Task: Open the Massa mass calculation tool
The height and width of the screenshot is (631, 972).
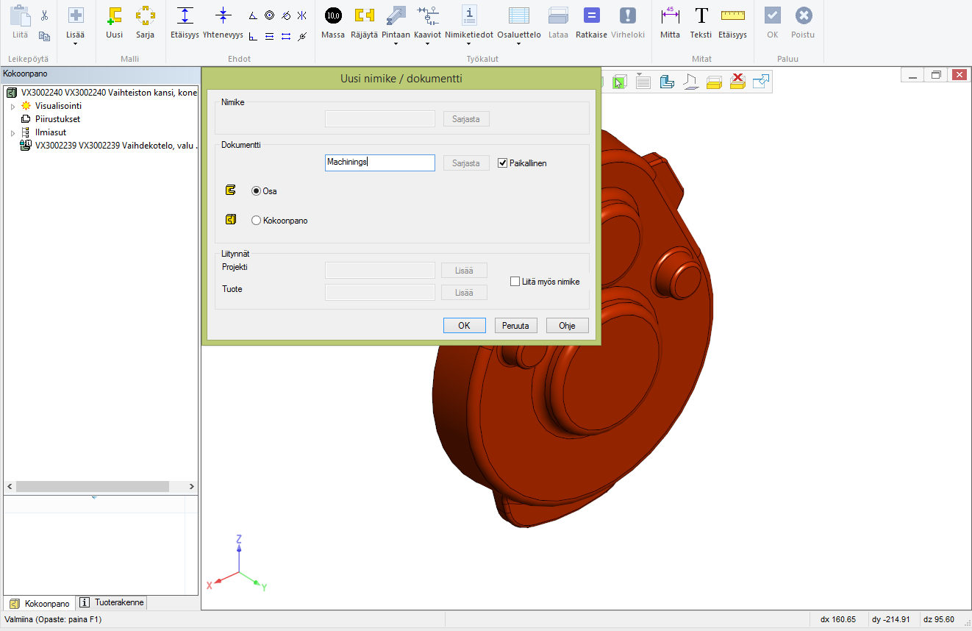Action: (333, 21)
